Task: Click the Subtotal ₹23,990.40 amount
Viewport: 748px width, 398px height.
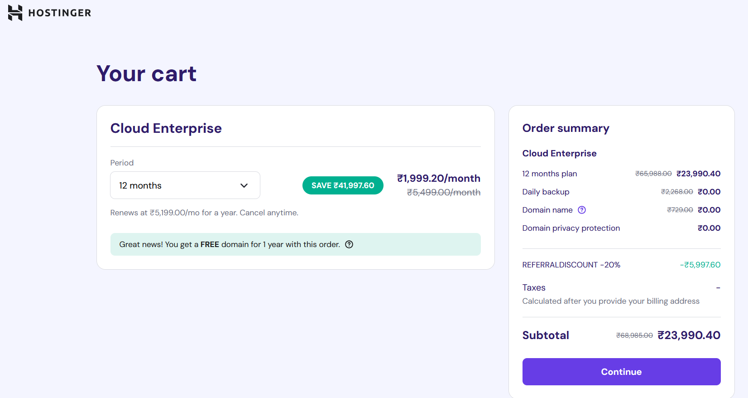Action: [x=689, y=335]
